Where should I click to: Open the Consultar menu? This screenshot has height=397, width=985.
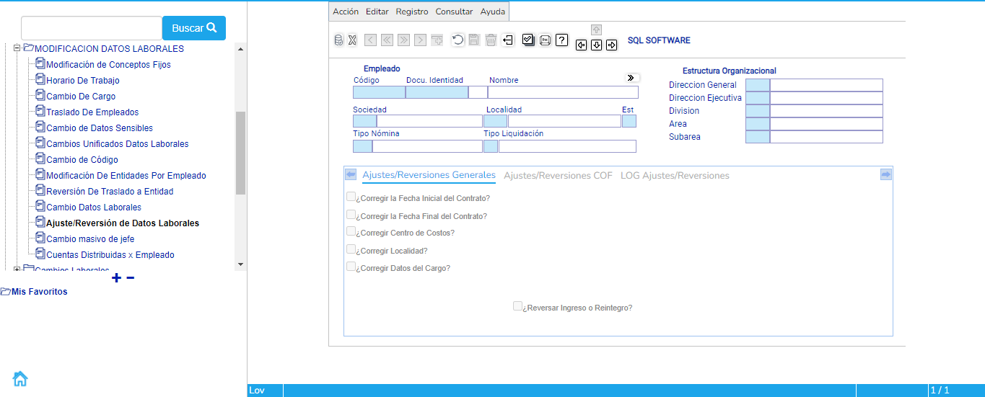tap(455, 12)
